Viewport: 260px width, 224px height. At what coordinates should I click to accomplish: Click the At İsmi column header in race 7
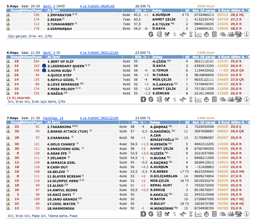tap(53, 122)
